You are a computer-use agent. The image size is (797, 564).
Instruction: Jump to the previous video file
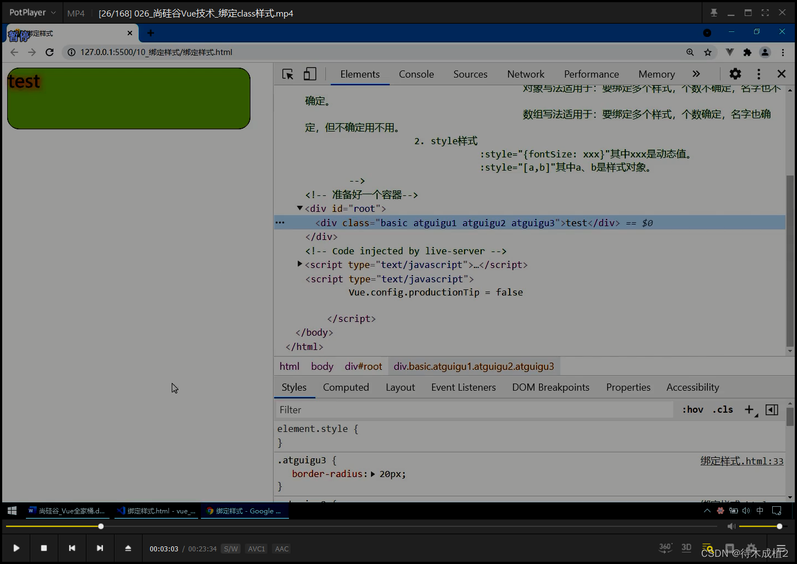(72, 548)
